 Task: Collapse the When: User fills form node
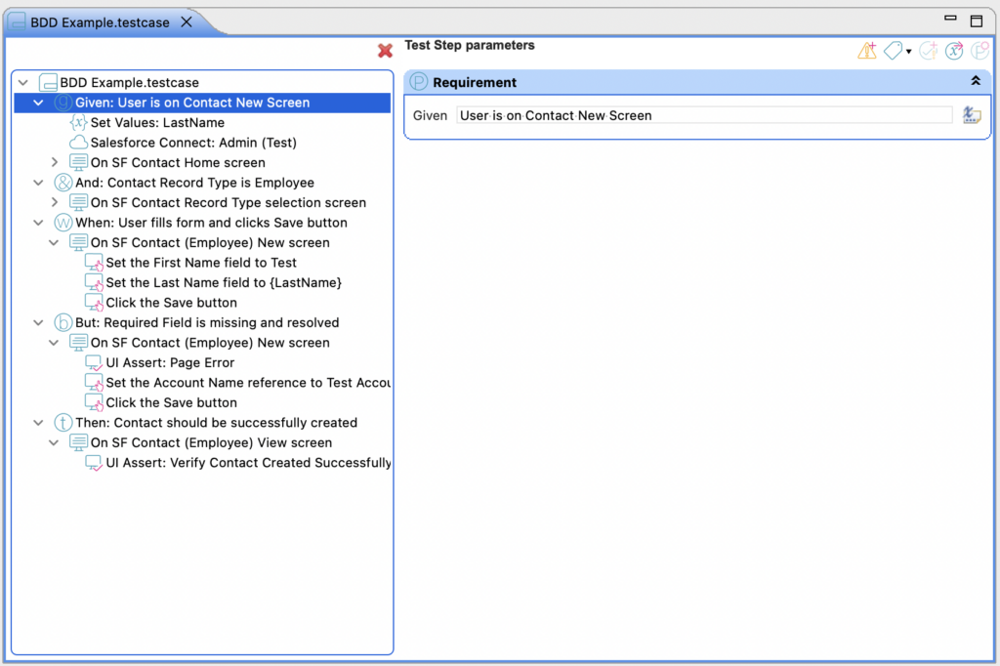pyautogui.click(x=37, y=222)
